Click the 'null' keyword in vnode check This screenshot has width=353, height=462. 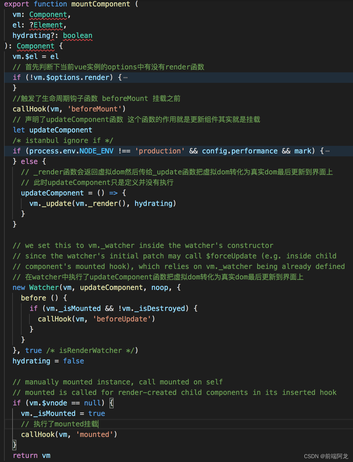[x=92, y=403]
